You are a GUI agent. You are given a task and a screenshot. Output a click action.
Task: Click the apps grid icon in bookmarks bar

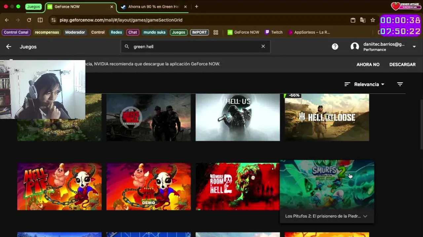coord(216,32)
